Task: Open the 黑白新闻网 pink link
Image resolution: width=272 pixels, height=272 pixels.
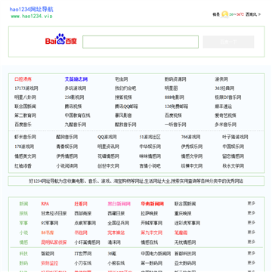Action: click(119, 204)
